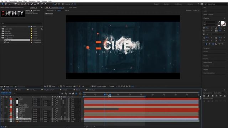Enable the Snapping checkbox
Image resolution: width=228 pixels, height=128 pixels.
(63, 4)
